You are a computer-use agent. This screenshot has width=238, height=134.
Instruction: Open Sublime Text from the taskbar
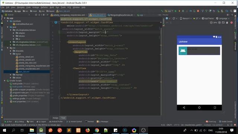(x=69, y=130)
